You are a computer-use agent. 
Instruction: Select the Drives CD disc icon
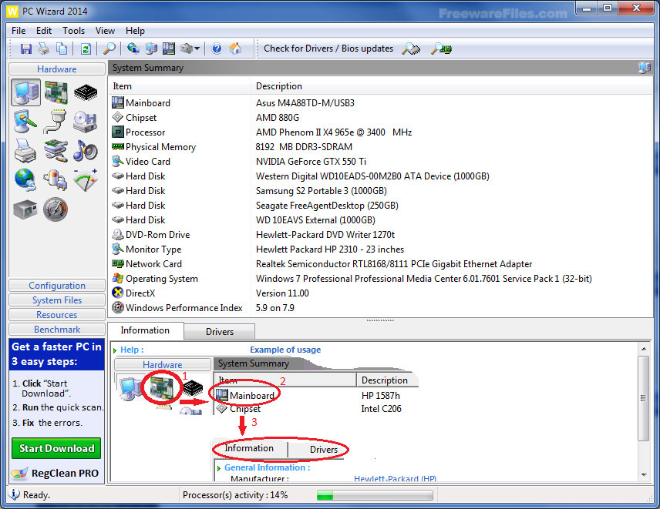click(86, 122)
